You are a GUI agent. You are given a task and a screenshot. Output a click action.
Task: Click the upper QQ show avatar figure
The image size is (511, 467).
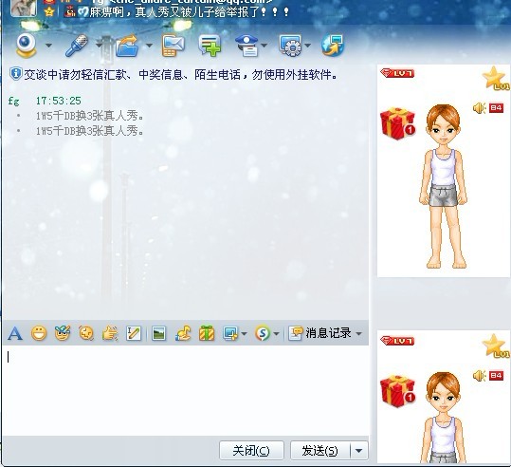click(444, 187)
